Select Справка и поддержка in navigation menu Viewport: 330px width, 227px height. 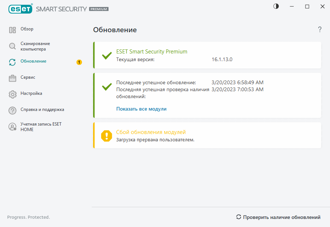click(41, 109)
